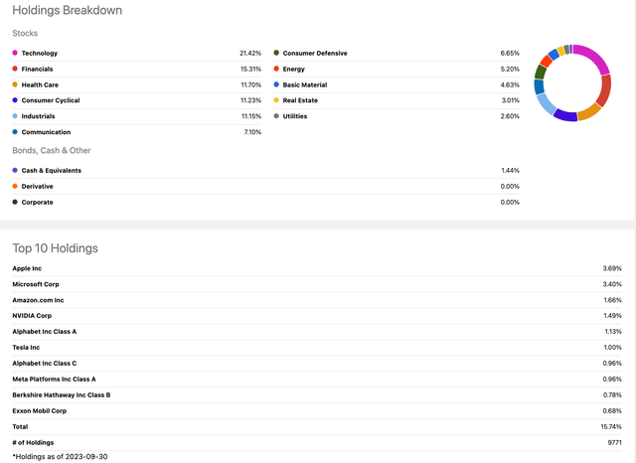Image resolution: width=636 pixels, height=463 pixels.
Task: Open the Microsoft Corp holding
Action: (35, 284)
